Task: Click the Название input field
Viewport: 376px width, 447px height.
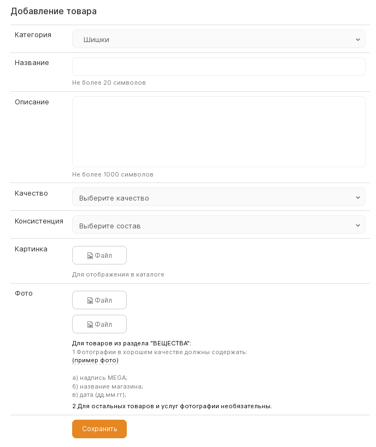Action: [x=219, y=66]
